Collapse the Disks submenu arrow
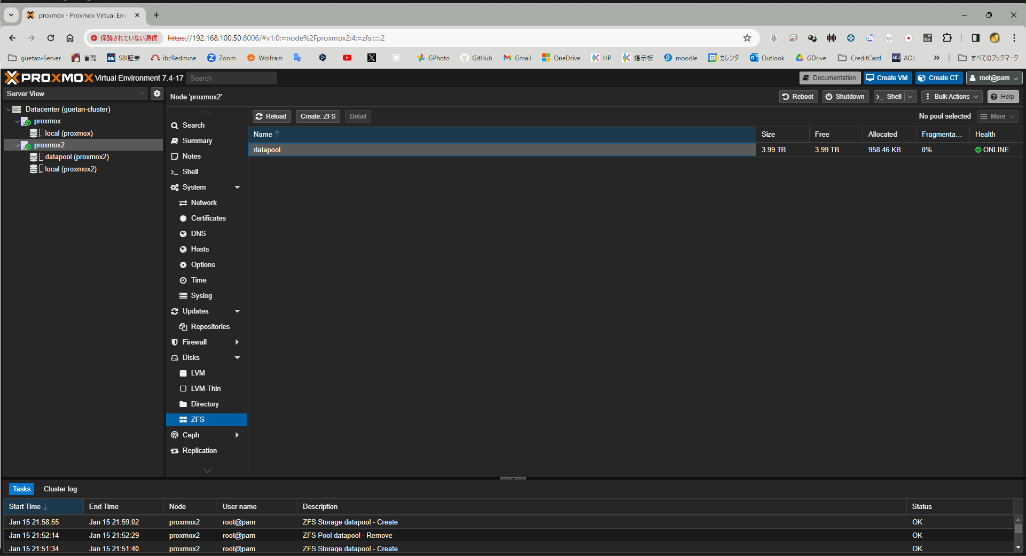The width and height of the screenshot is (1026, 556). pos(237,358)
